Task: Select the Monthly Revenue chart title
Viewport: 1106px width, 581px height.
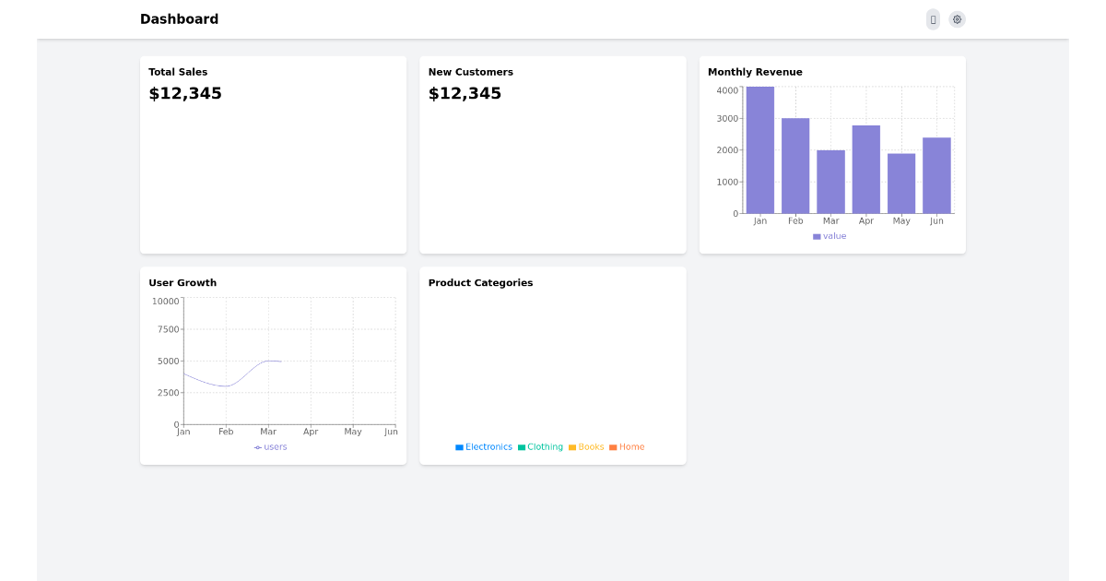Action: 754,72
